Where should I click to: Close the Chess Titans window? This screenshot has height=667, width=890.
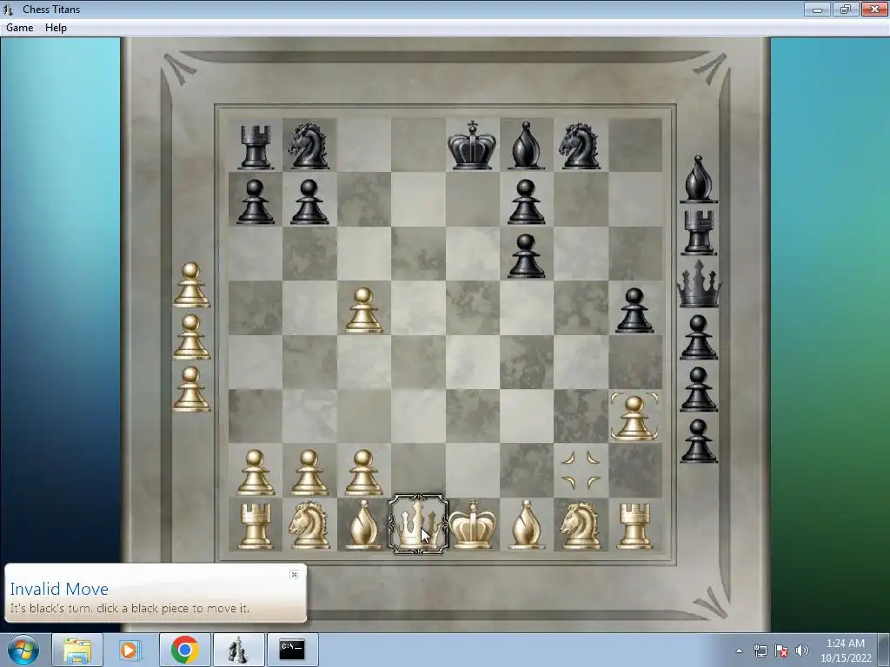click(x=874, y=9)
